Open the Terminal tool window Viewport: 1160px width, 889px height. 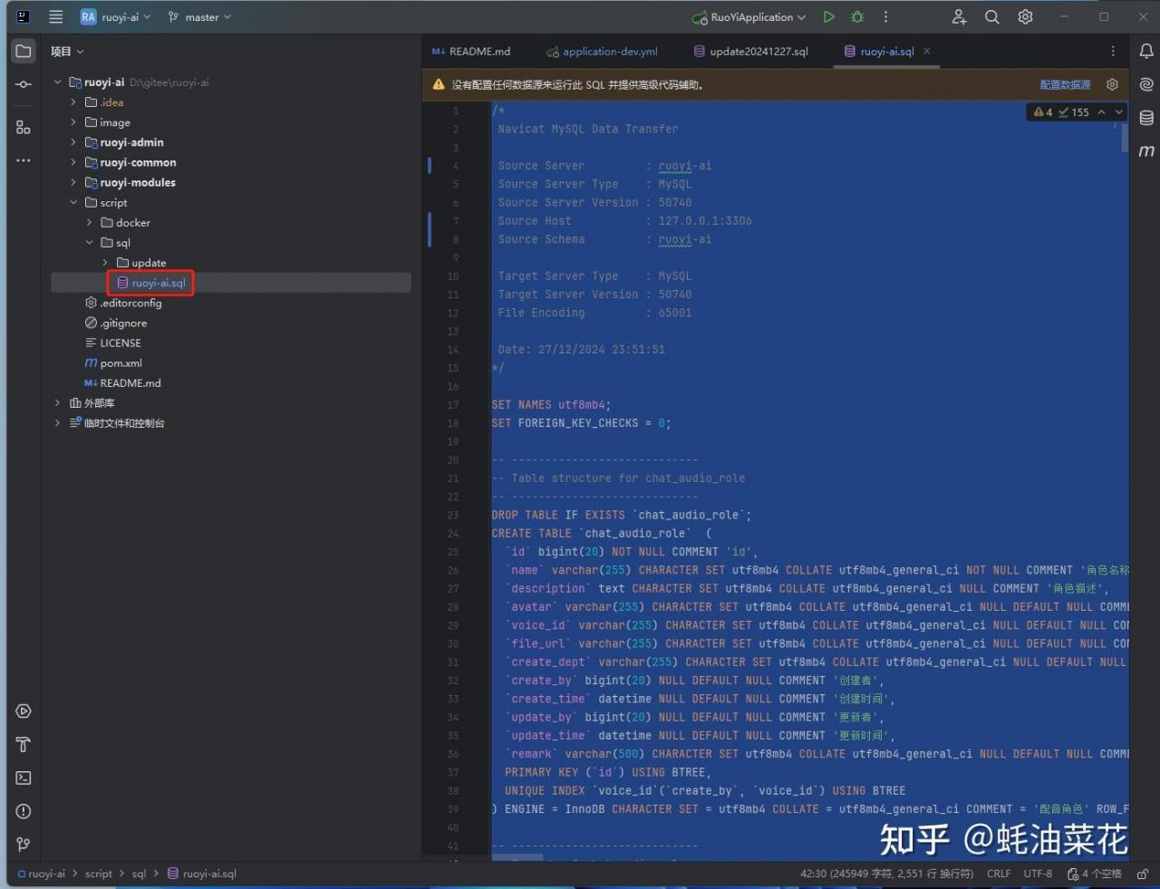tap(24, 778)
